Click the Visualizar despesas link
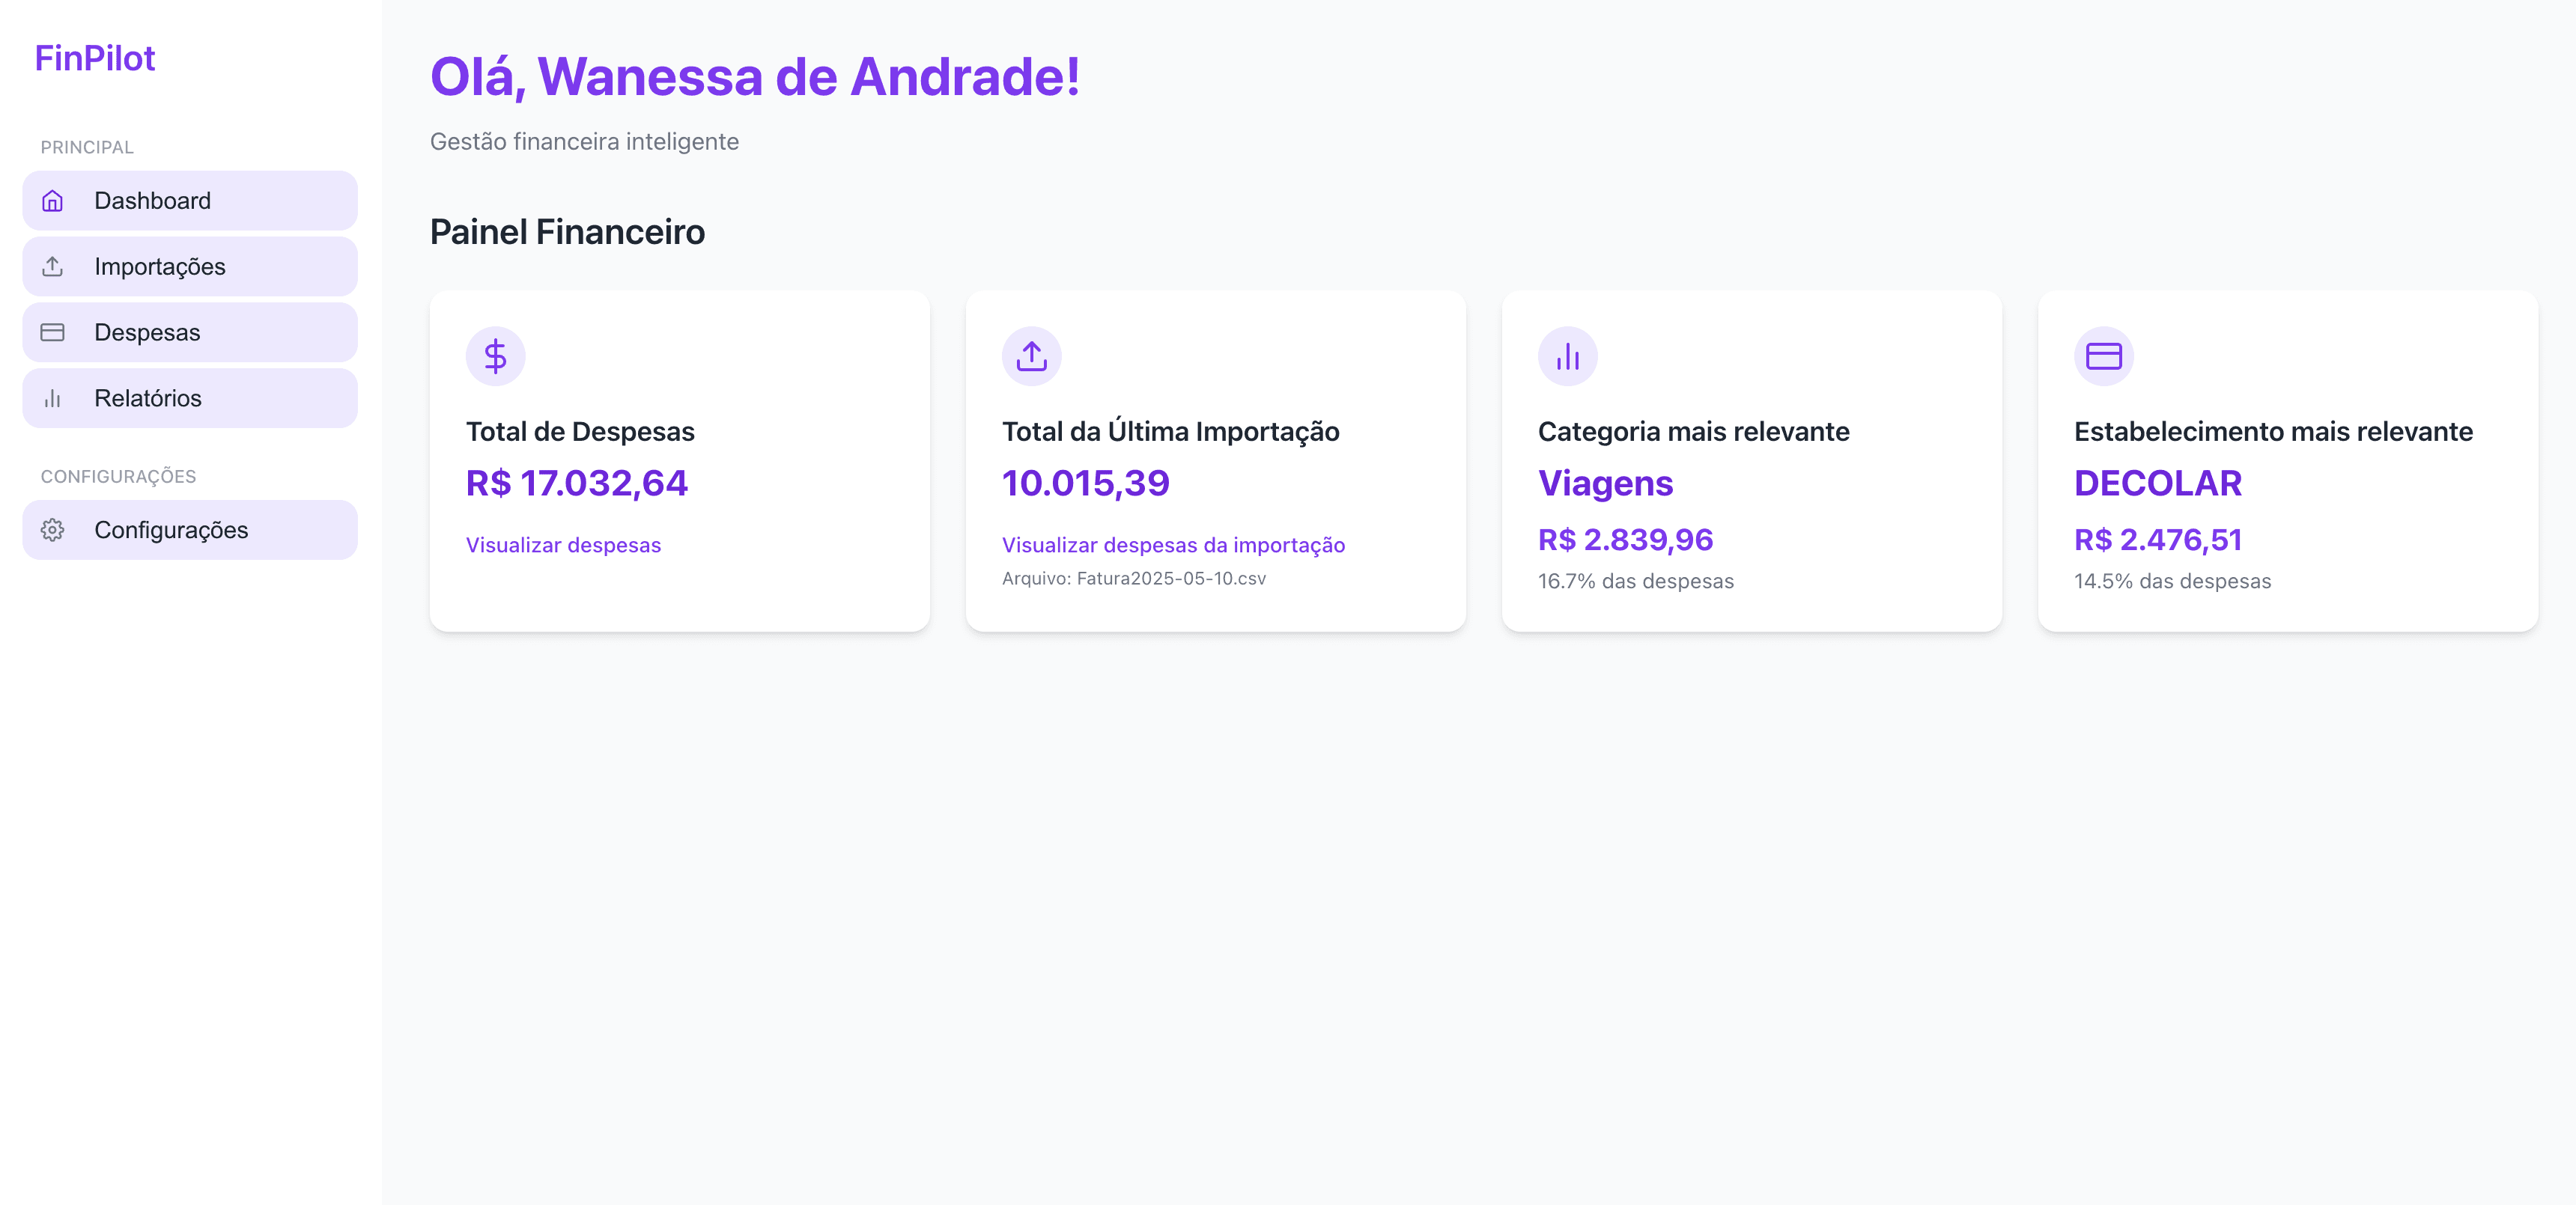 [563, 546]
